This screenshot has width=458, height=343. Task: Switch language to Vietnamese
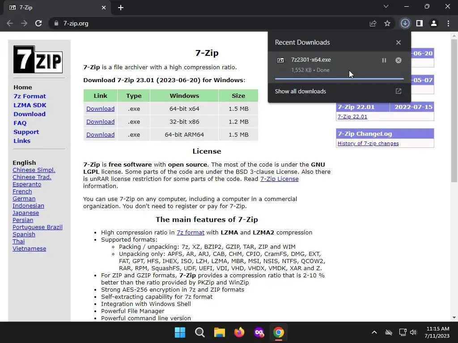(x=29, y=248)
